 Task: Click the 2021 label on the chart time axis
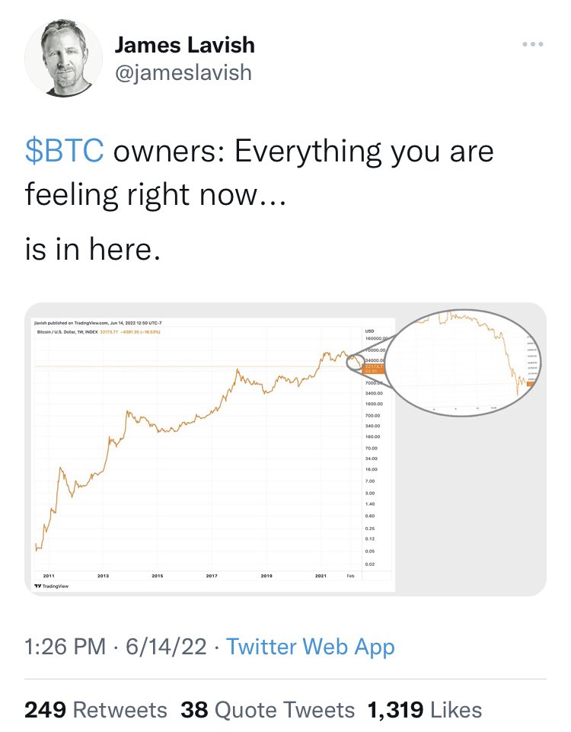click(x=321, y=576)
